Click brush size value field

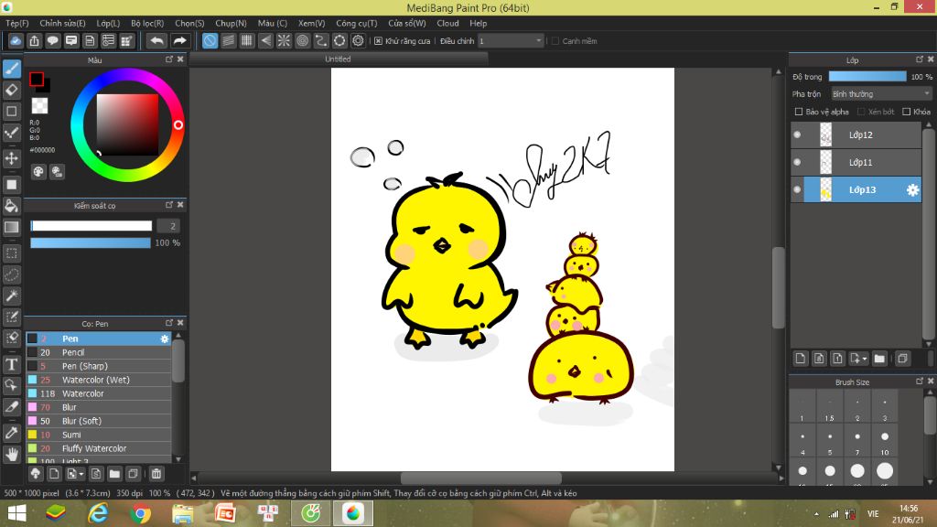pyautogui.click(x=168, y=226)
